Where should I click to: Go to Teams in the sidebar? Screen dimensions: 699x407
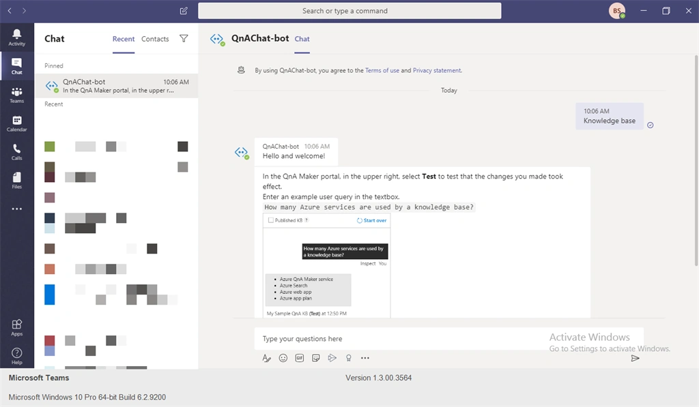click(x=16, y=95)
